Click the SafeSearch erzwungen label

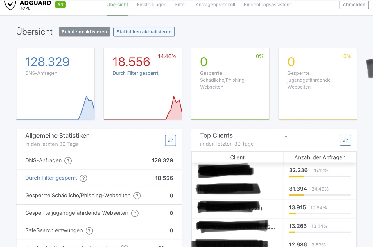(x=54, y=230)
